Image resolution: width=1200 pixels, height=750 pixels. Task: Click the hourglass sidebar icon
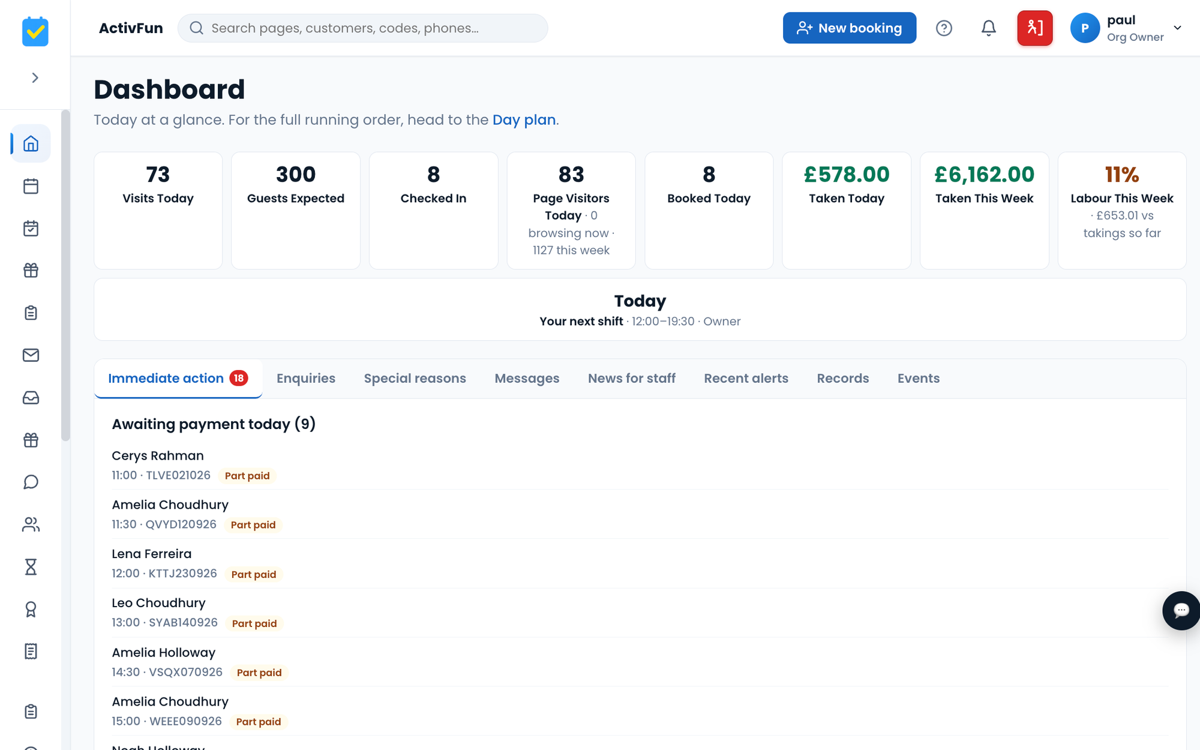pyautogui.click(x=31, y=566)
